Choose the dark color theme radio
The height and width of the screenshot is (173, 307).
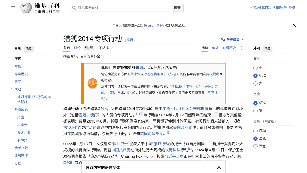255,146
